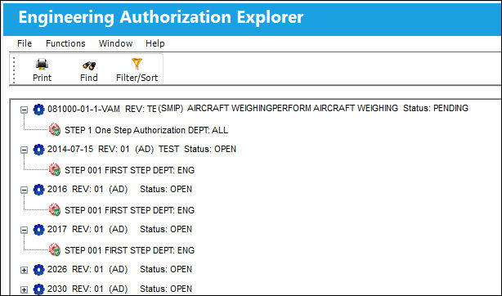Click the toolbar drag handle dots
Screen dimensions: 502x296
[14, 70]
